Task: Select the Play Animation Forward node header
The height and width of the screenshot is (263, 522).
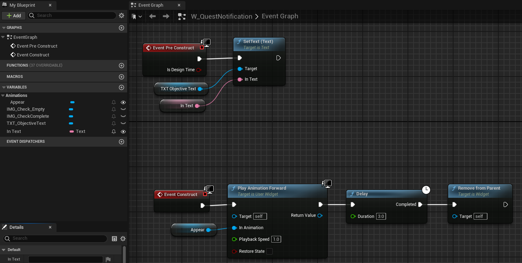Action: coord(277,191)
